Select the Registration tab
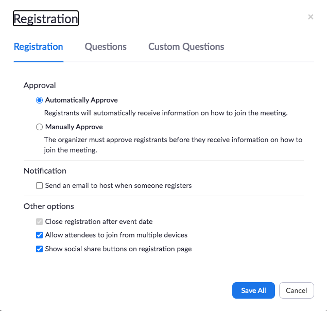327x311 pixels. click(x=39, y=46)
